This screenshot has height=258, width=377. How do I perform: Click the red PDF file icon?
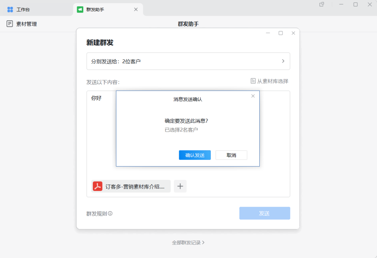coord(98,186)
